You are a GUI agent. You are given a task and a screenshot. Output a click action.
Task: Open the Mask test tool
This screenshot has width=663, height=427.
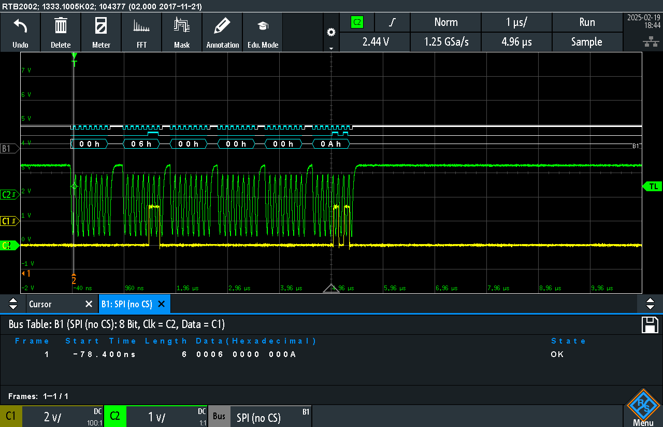pyautogui.click(x=182, y=32)
